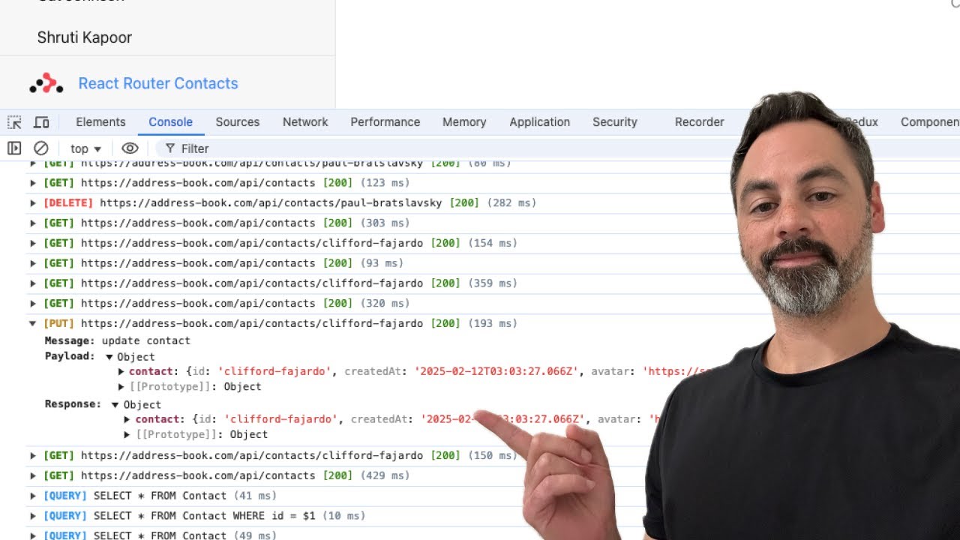Create a live expression with the eye icon
The image size is (960, 540).
[x=130, y=148]
